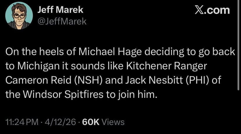Click the 11:24 PM timestamp
The height and width of the screenshot is (134, 241).
click(21, 122)
